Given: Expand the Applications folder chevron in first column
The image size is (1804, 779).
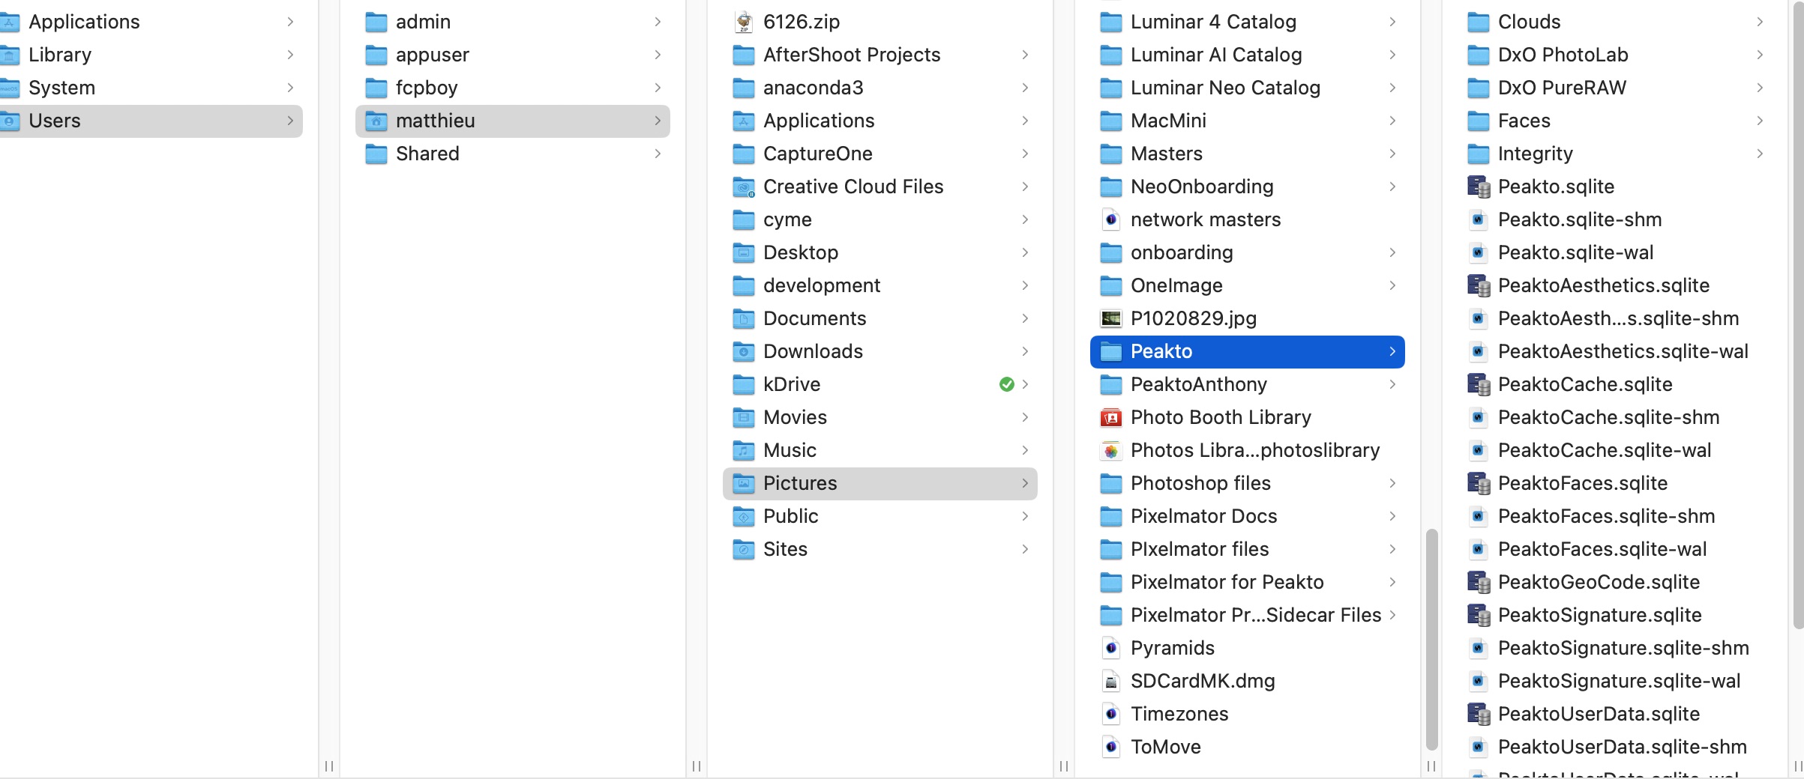Looking at the screenshot, I should (290, 22).
